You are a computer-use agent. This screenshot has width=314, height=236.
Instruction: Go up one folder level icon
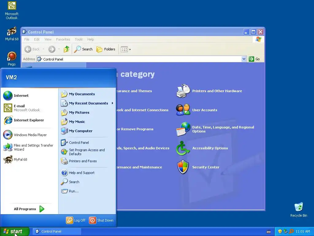click(x=67, y=49)
